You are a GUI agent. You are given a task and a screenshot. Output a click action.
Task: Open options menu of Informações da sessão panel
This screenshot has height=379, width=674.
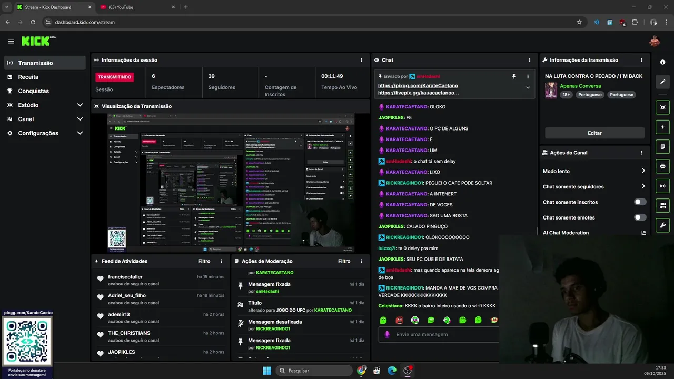[361, 60]
